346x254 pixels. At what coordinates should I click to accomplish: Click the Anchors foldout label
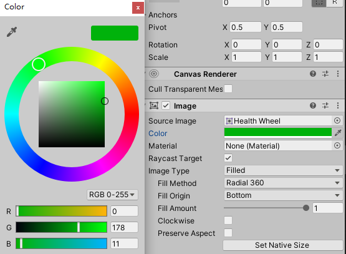pos(163,15)
